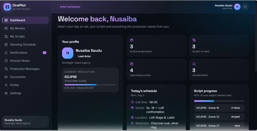Click Nusaiba Saudu name in header
The width and height of the screenshot is (257, 131).
[x=224, y=5]
